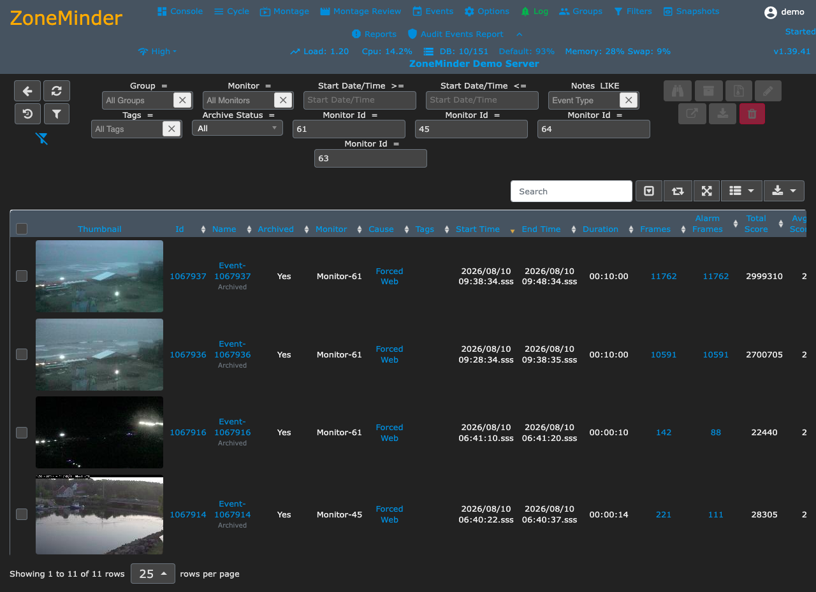Open the Archive Status dropdown
816x592 pixels.
(x=237, y=128)
